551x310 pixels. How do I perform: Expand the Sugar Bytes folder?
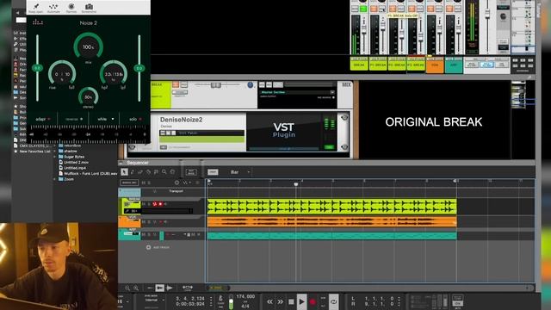(x=54, y=157)
